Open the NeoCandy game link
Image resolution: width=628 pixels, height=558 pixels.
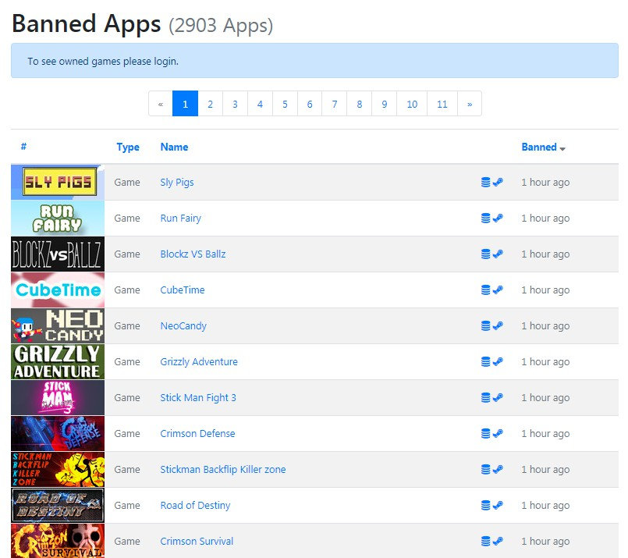[183, 326]
